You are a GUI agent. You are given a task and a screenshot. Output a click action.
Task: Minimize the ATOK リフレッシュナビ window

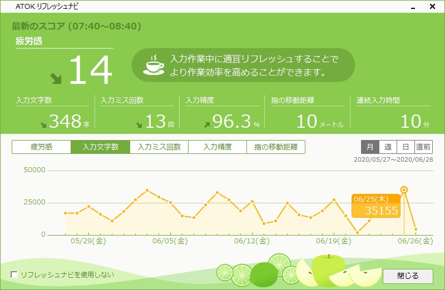(413, 7)
